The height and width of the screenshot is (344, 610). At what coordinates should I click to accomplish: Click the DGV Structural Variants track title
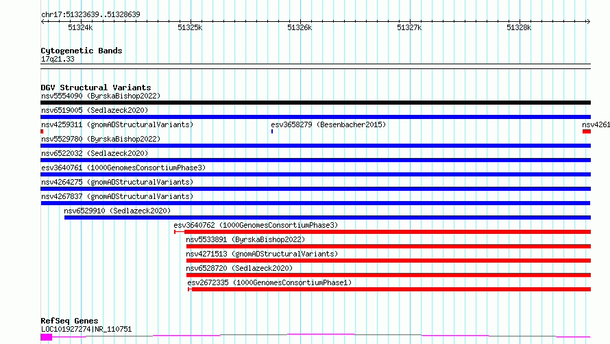coord(96,88)
